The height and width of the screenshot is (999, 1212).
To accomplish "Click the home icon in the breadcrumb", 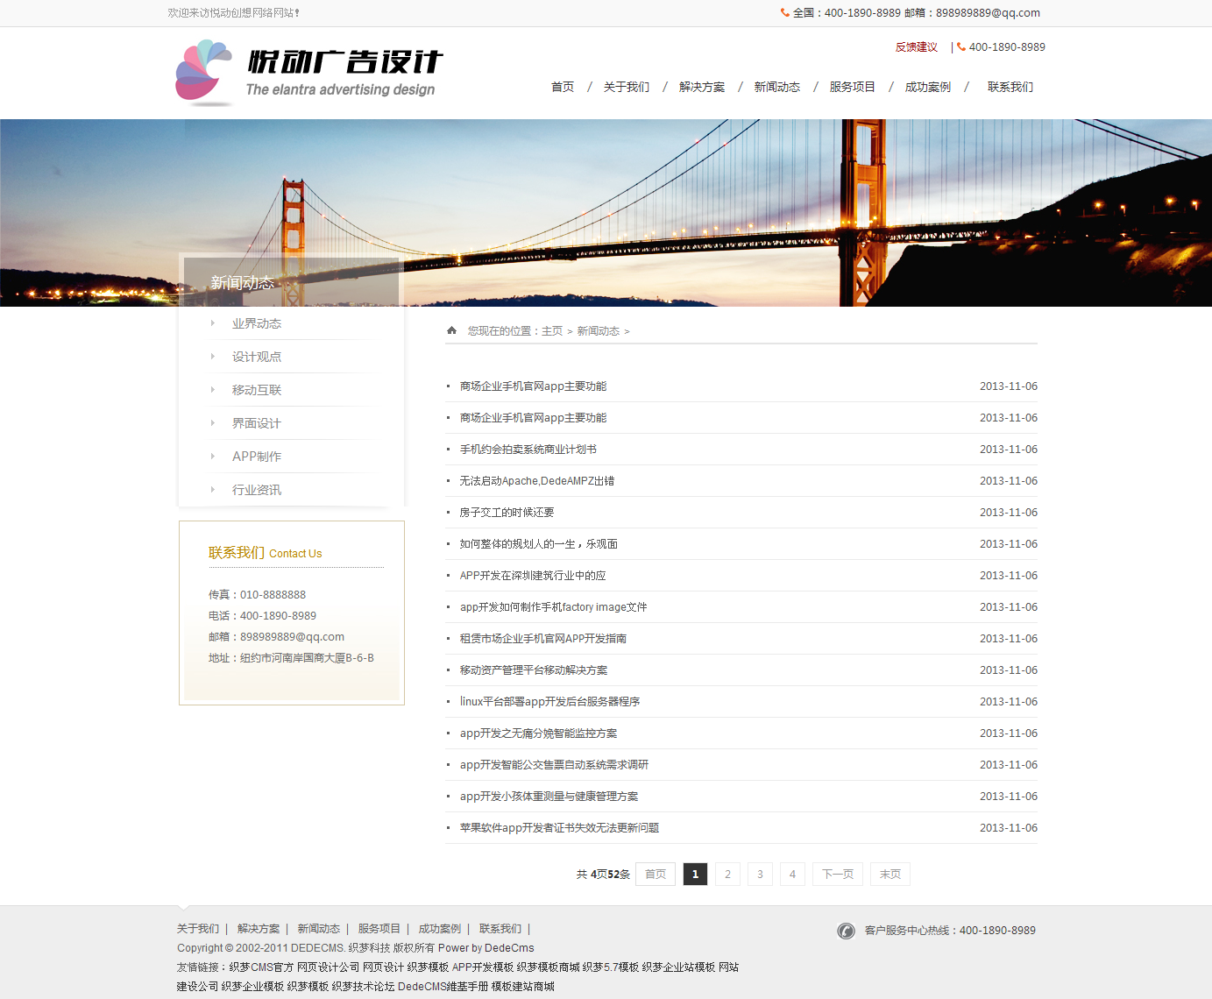I will [451, 330].
